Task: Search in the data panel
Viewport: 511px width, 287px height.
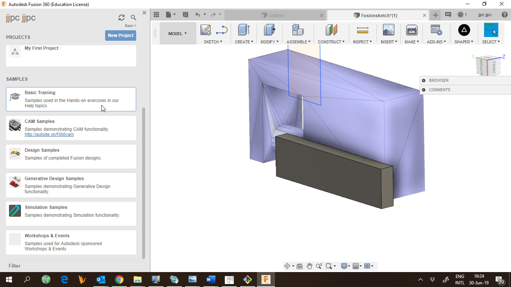Action: [134, 18]
